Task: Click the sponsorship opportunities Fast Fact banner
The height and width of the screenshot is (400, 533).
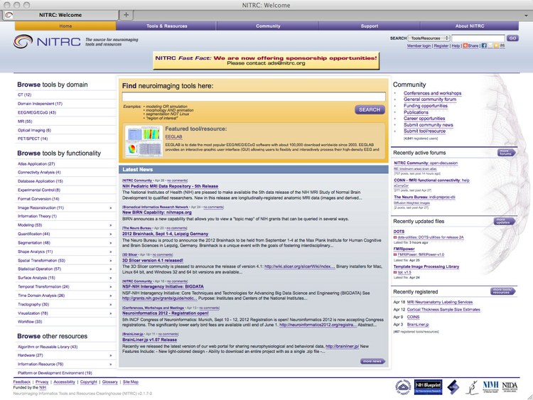Action: click(266, 60)
